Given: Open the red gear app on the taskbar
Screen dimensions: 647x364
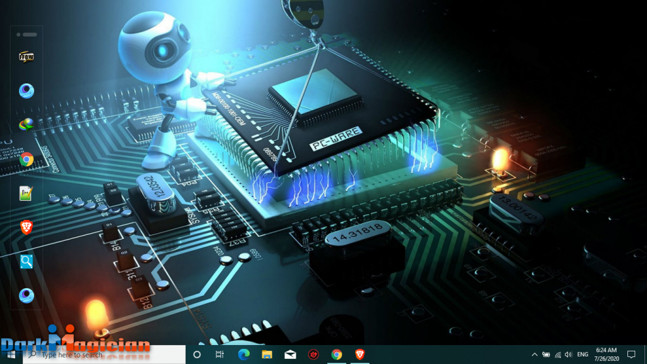Looking at the screenshot, I should (313, 355).
